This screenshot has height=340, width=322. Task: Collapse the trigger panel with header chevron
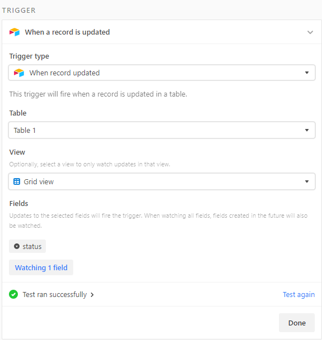310,32
